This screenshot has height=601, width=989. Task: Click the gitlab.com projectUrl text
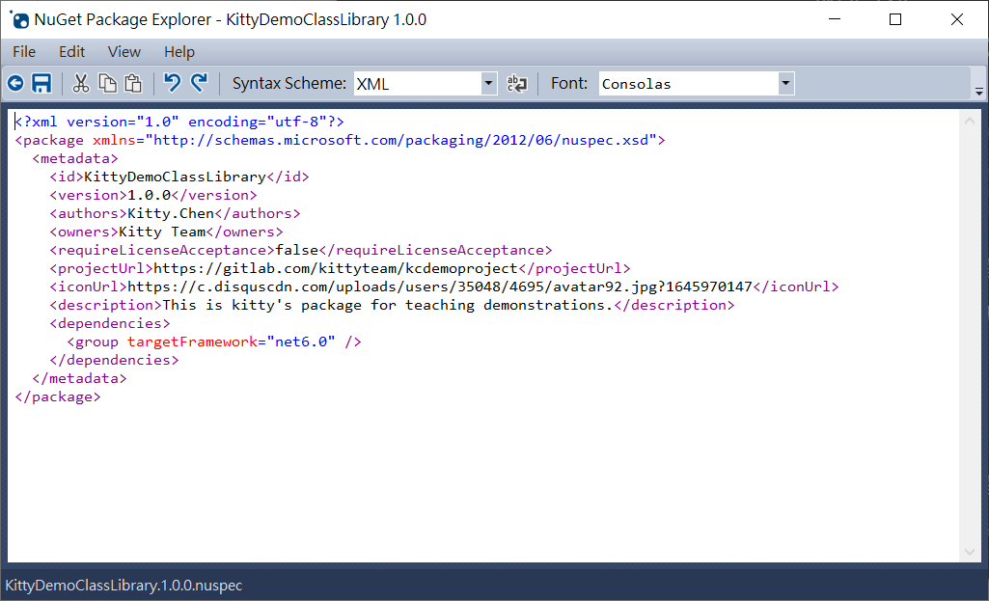(336, 268)
